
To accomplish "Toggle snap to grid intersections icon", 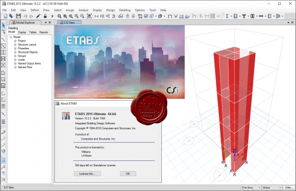I will pyautogui.click(x=3, y=160).
